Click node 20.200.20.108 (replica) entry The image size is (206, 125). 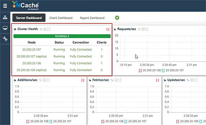32,70
